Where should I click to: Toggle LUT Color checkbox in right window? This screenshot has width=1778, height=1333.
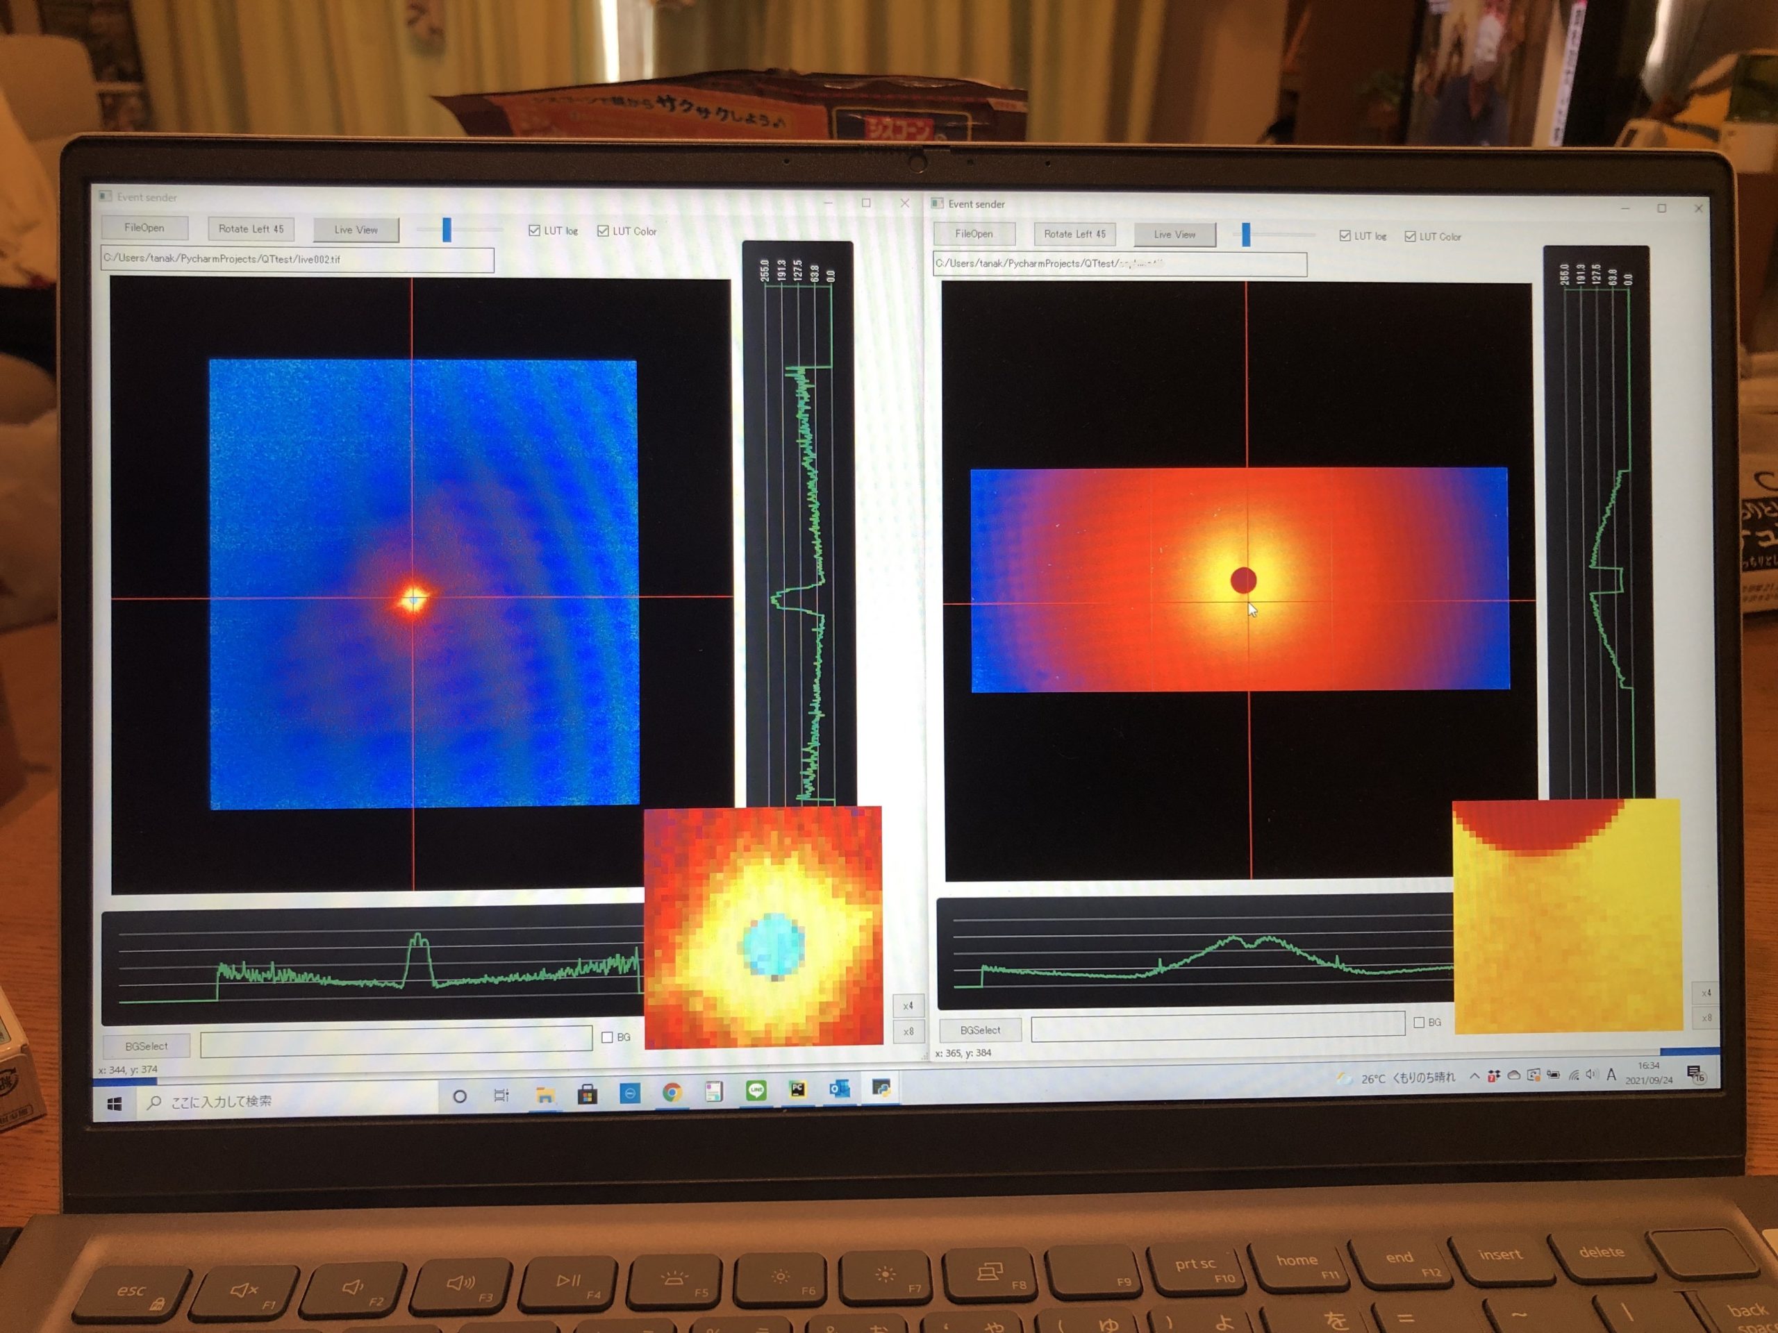point(1410,236)
